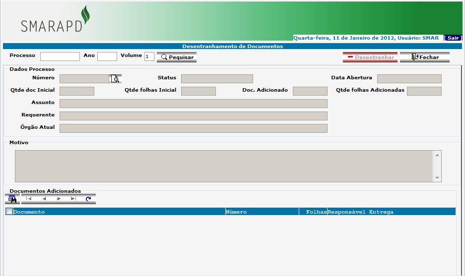Click the Status field
This screenshot has height=276, width=465.
[x=217, y=78]
